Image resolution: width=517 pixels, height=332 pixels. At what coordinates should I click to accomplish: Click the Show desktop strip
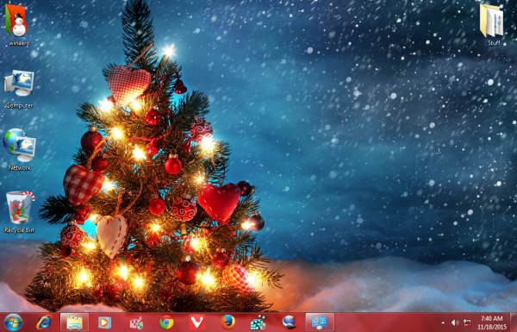point(513,323)
